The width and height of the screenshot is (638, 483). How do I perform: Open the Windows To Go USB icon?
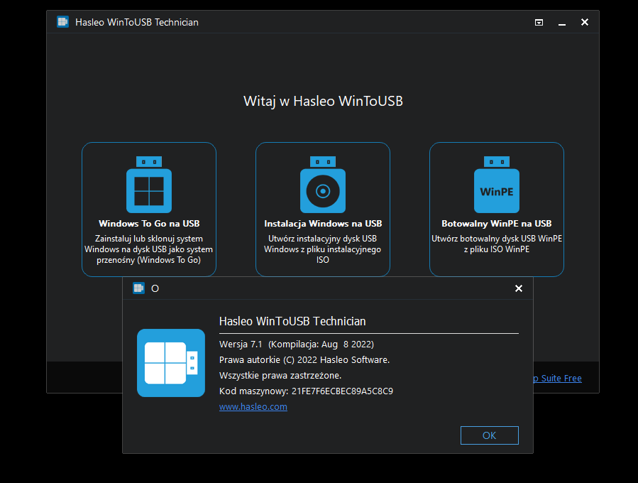149,185
